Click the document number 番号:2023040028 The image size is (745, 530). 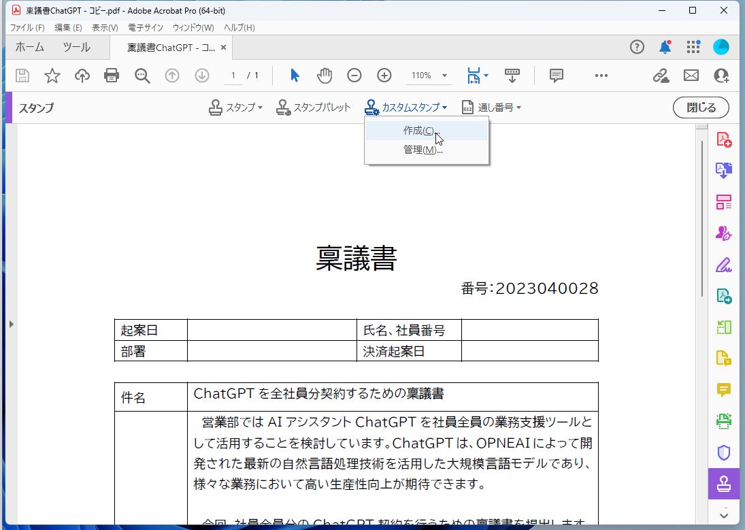529,288
